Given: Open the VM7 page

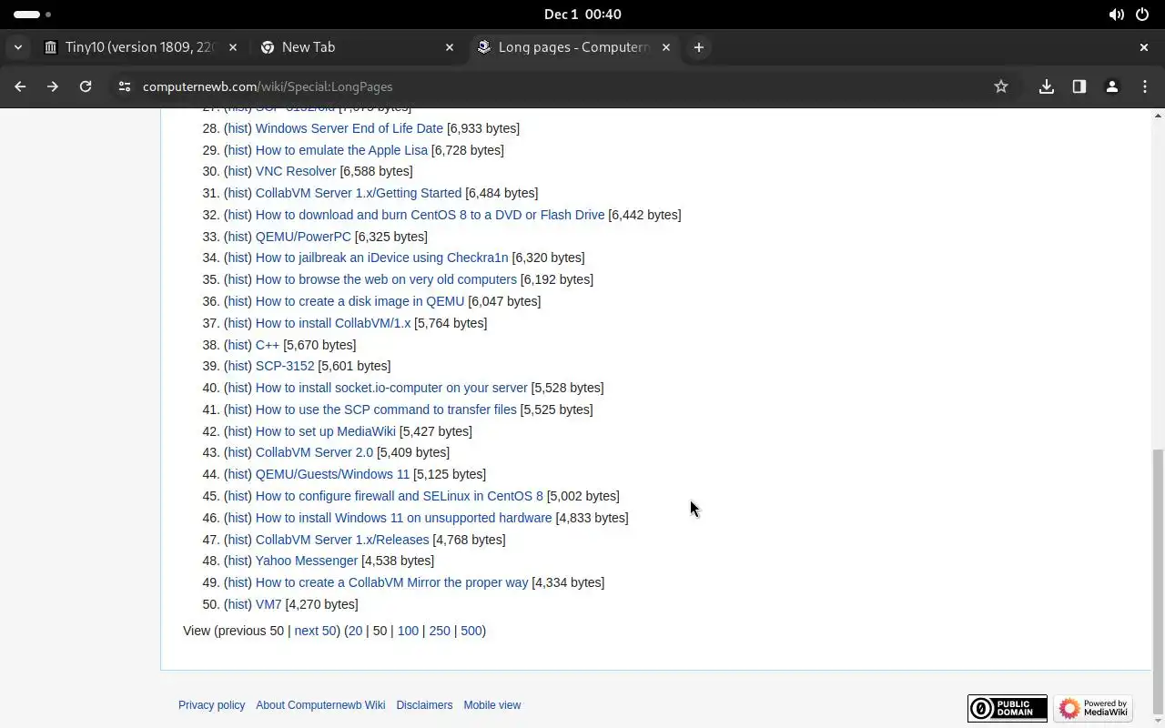Looking at the screenshot, I should (268, 604).
